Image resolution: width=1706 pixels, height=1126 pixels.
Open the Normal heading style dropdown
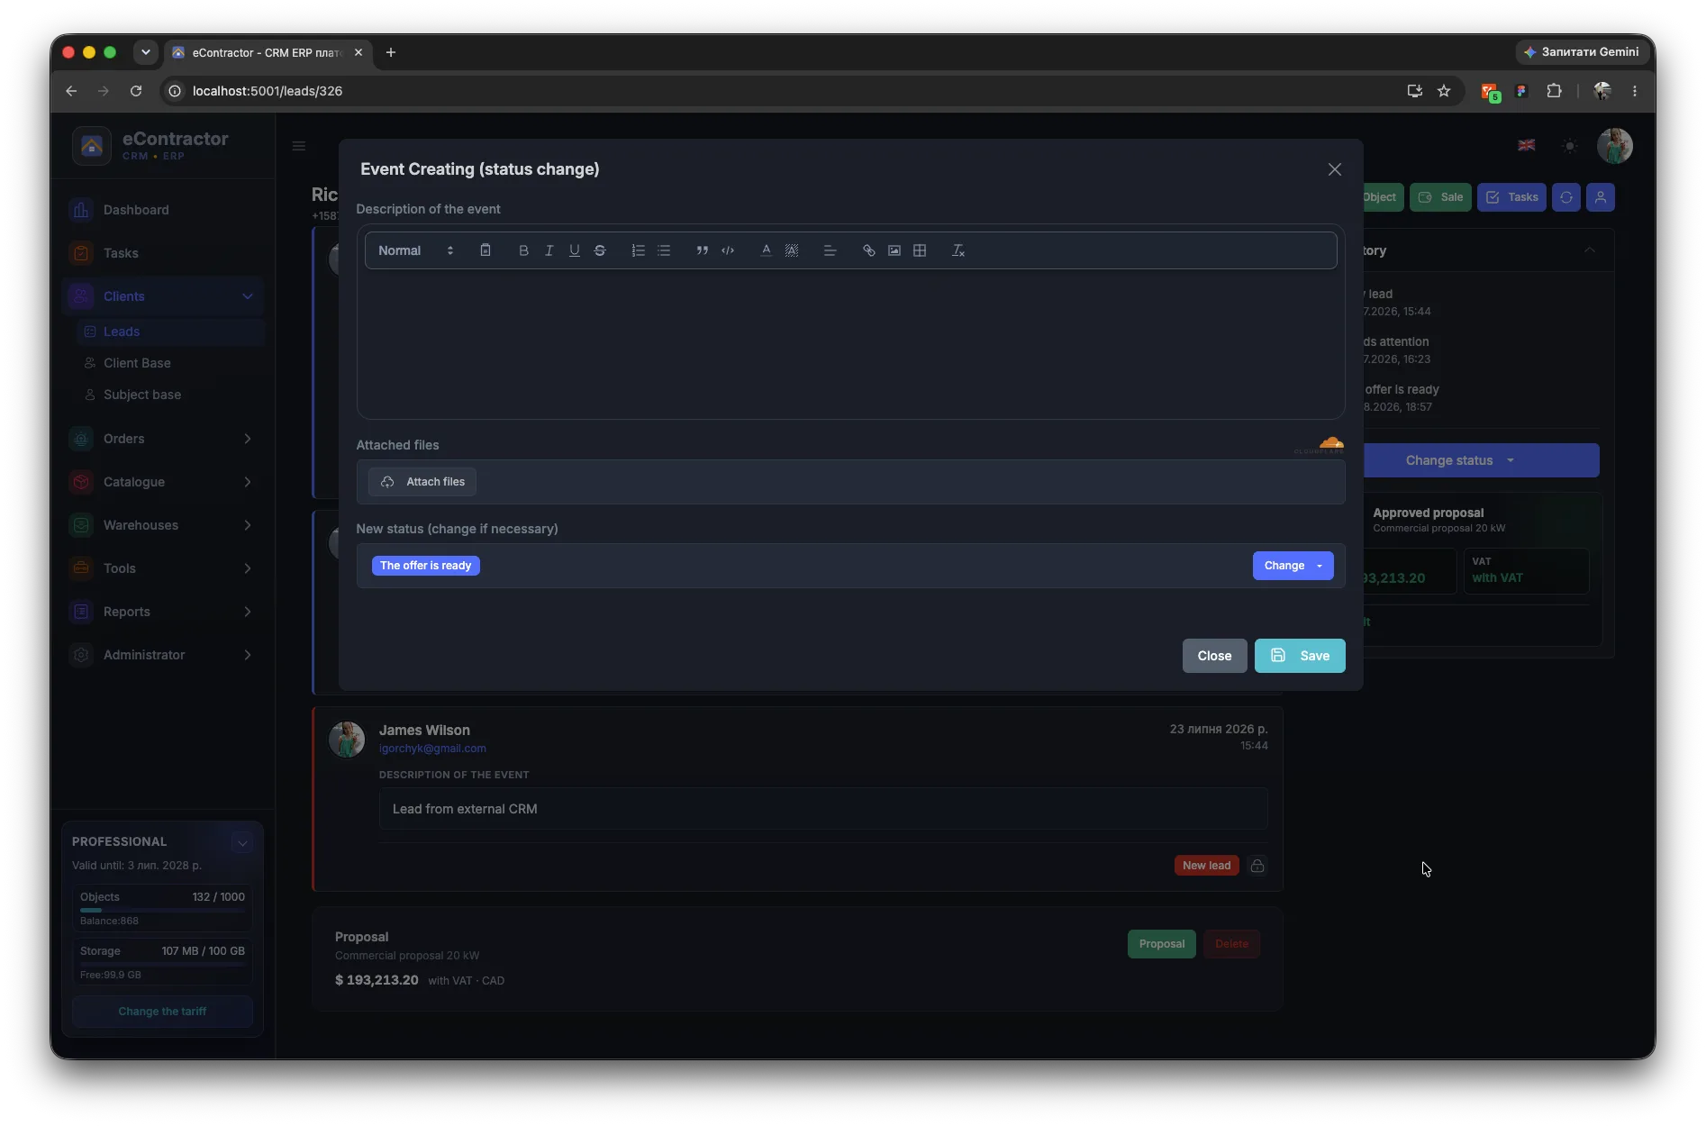click(x=415, y=250)
